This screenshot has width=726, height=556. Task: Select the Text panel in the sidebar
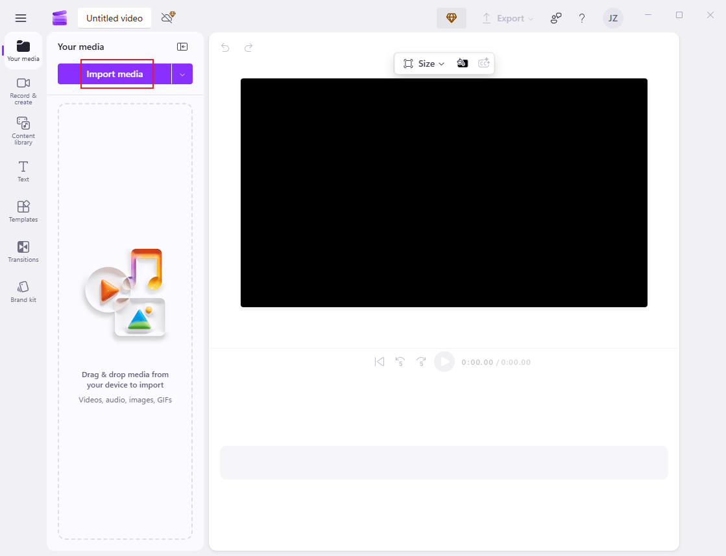click(23, 170)
